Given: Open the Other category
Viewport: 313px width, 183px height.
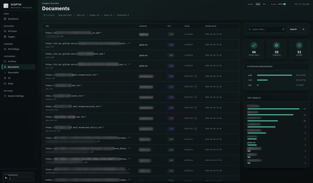Looking at the screenshot, I should [x=19, y=84].
